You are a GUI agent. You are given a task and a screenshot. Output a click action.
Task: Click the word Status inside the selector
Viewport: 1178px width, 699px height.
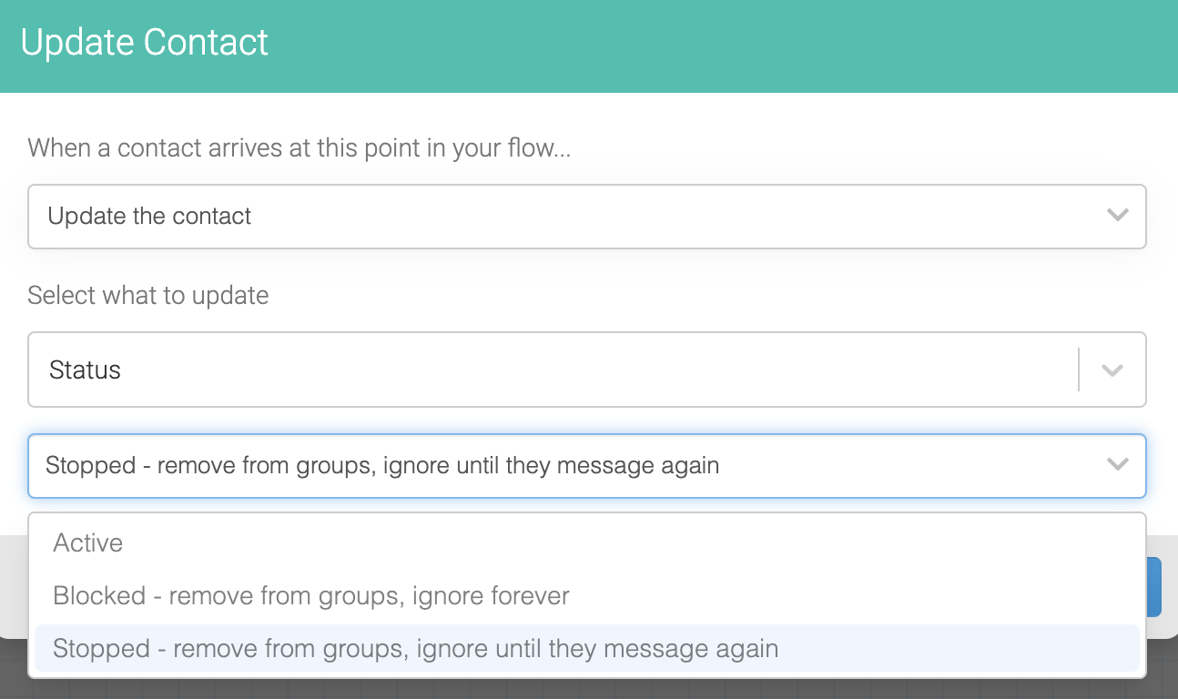point(85,370)
